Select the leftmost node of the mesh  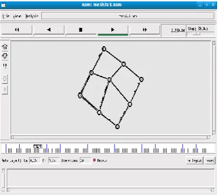click(80, 96)
